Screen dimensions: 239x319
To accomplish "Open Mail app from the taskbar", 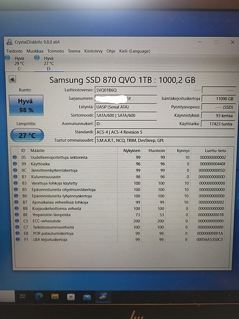I will [x=87, y=297].
